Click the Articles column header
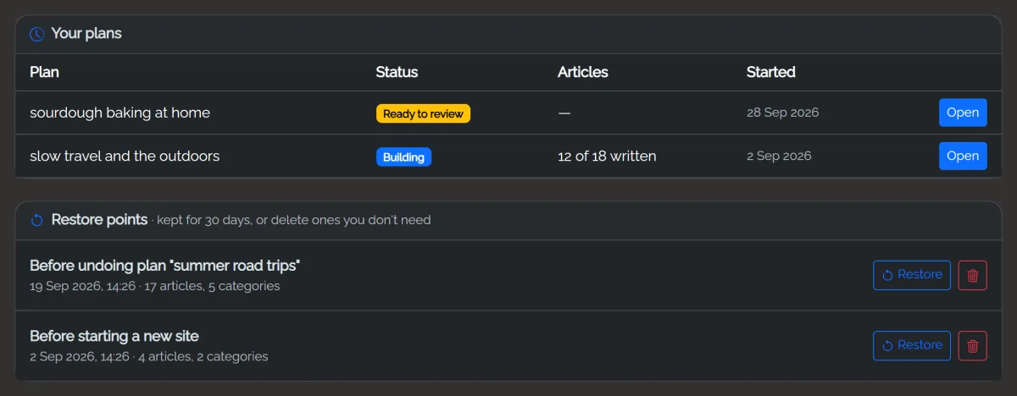Viewport: 1017px width, 396px height. point(583,72)
